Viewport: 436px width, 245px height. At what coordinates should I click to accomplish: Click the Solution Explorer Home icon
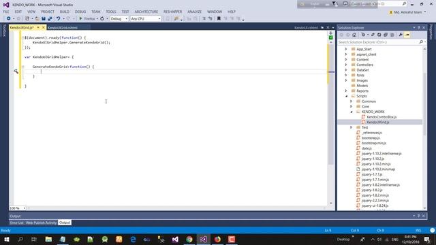(354, 35)
